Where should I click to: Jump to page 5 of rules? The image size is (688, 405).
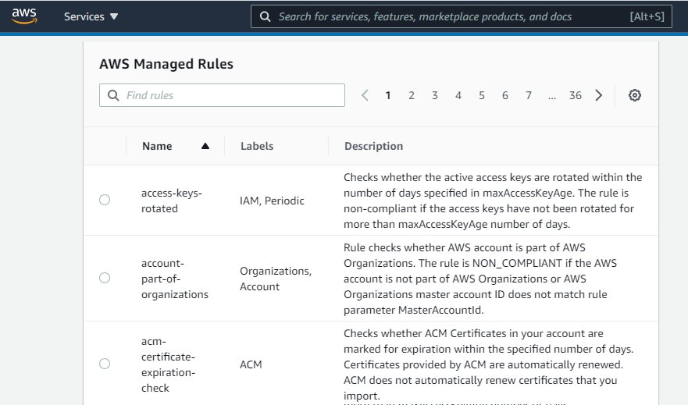[482, 95]
